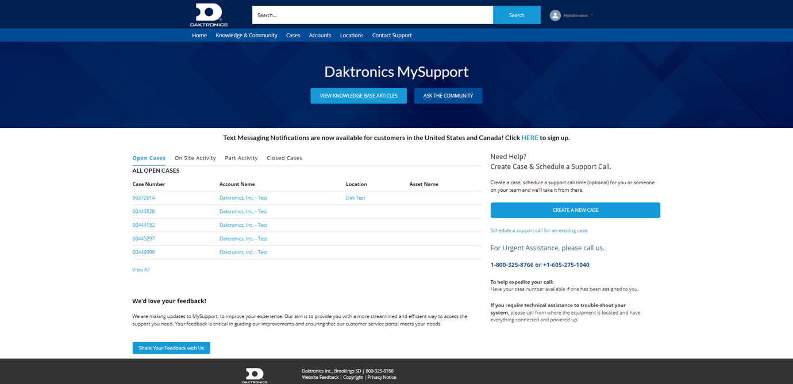
Task: Switch to the On Site Activity tab
Action: point(195,158)
